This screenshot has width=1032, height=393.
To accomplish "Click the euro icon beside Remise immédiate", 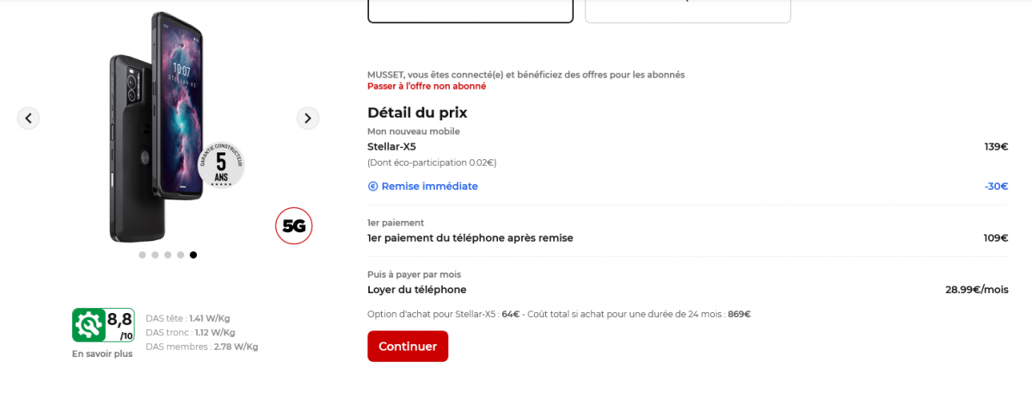I will tap(373, 187).
